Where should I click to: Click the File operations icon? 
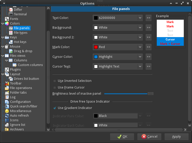pyautogui.click(x=7, y=88)
